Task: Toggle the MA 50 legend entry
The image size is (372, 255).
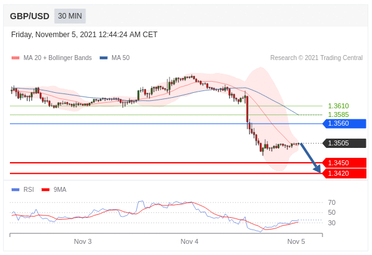Action: (x=115, y=58)
